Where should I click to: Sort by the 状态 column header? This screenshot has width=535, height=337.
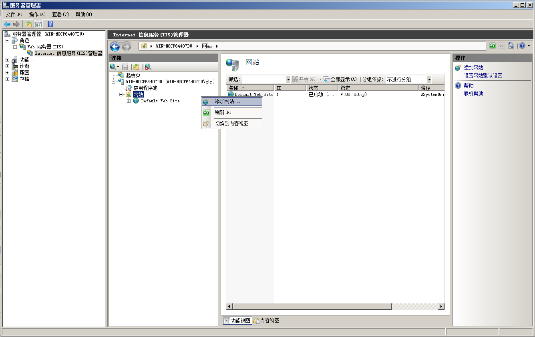(322, 88)
